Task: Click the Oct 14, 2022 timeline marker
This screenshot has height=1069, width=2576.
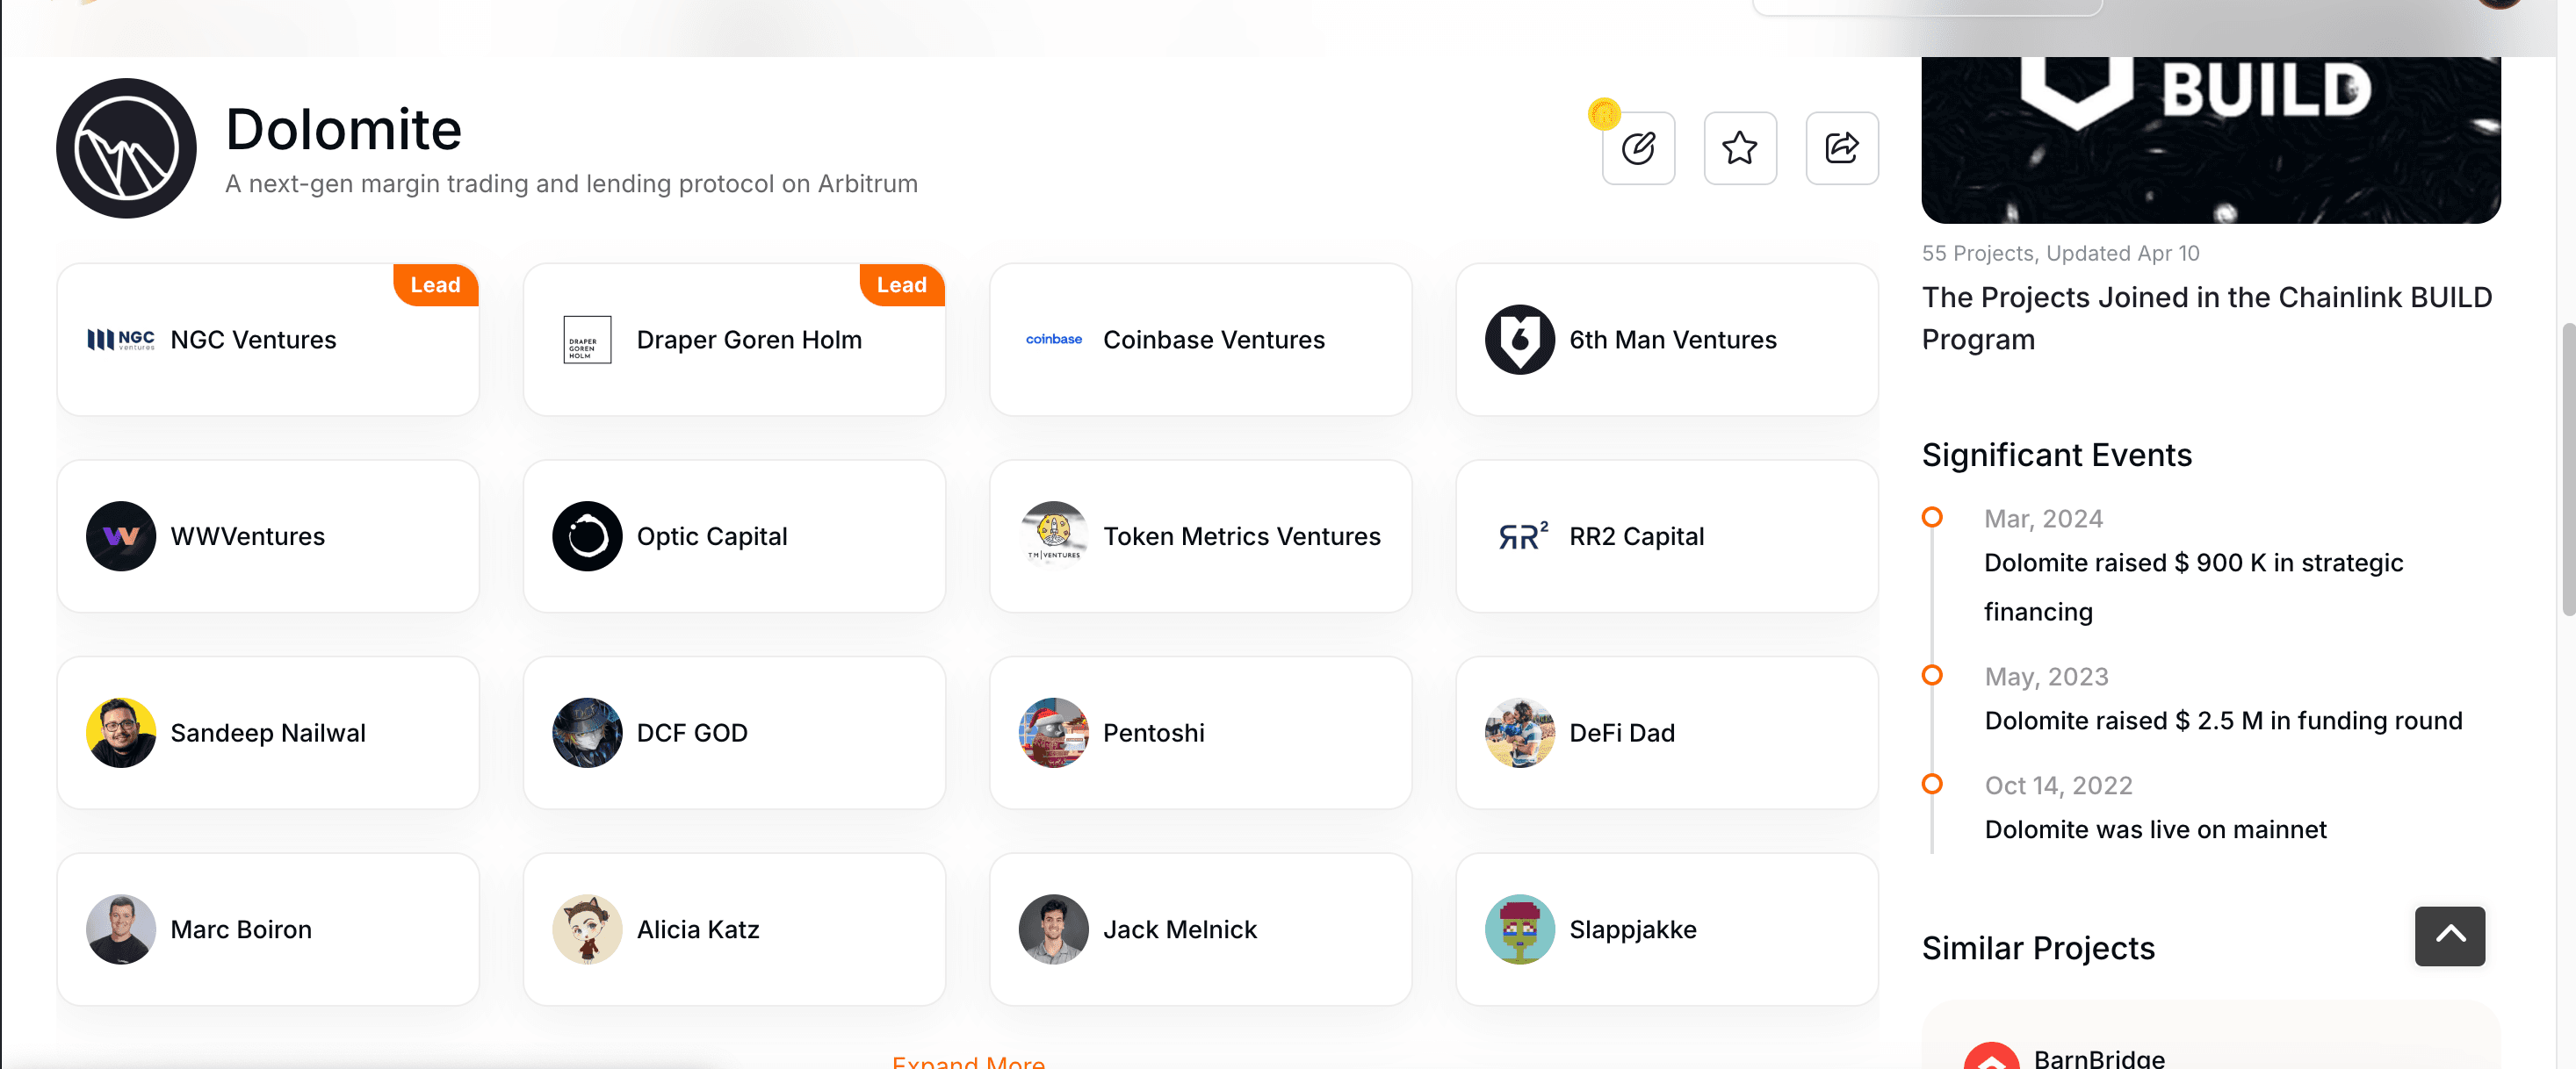Action: [1932, 783]
